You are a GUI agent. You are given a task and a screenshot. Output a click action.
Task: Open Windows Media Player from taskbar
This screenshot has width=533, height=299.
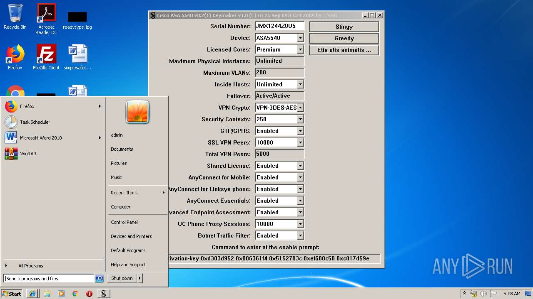point(61,294)
